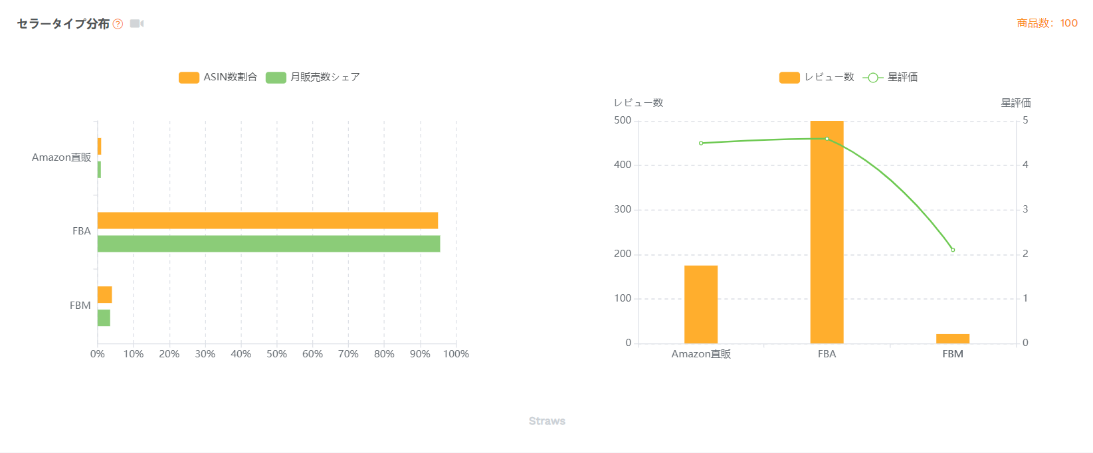Click the video tutorial camera icon
Viewport: 1093px width, 453px height.
137,24
